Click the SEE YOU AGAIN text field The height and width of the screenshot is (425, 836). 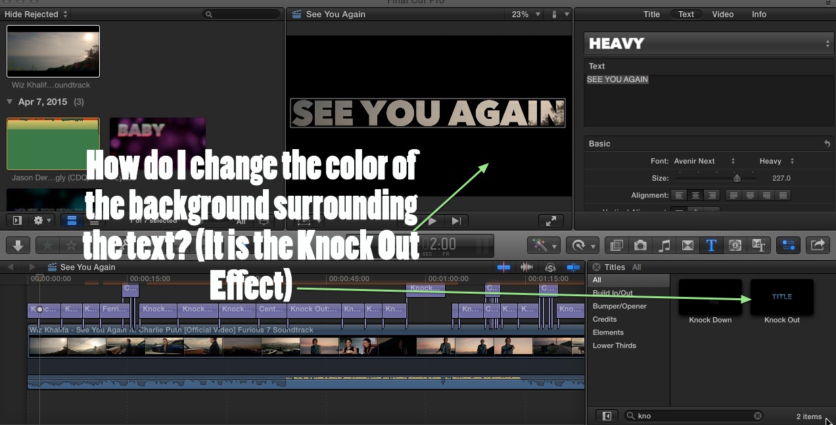[708, 100]
